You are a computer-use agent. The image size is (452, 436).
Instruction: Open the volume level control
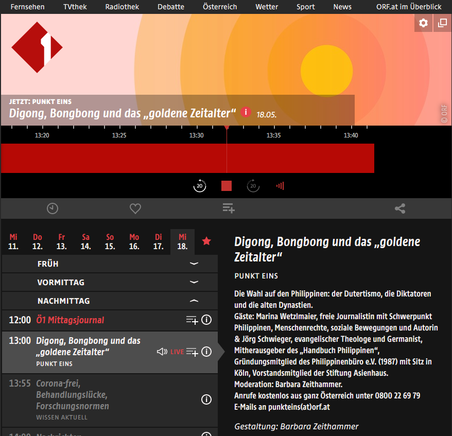pyautogui.click(x=280, y=186)
